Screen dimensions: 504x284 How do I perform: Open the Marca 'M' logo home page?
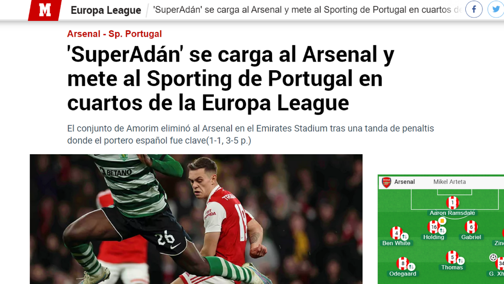45,10
